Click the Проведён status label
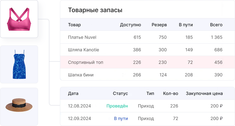Viewport: 235px width, 126px height. (117, 106)
